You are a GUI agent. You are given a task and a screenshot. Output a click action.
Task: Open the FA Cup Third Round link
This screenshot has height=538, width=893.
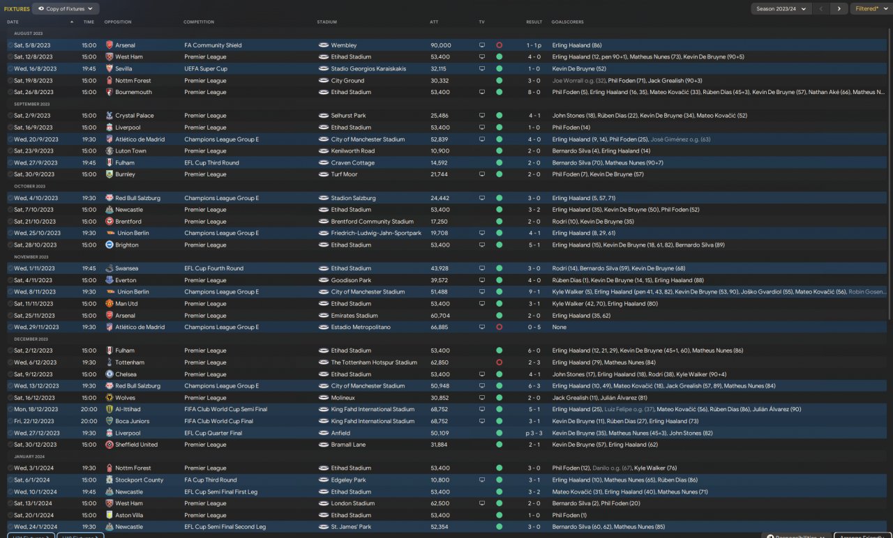tap(211, 480)
